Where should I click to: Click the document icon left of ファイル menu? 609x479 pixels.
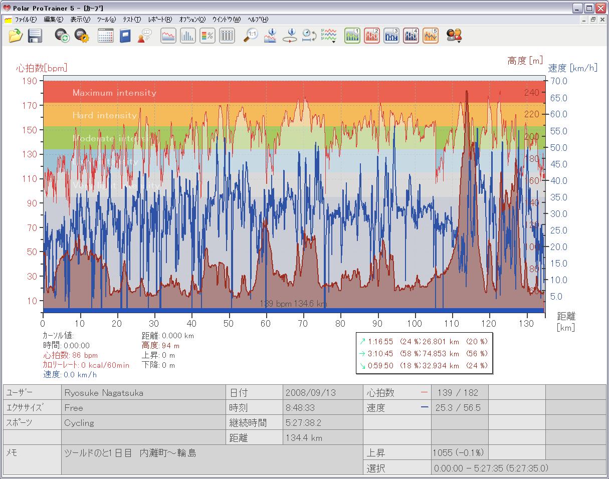point(8,20)
